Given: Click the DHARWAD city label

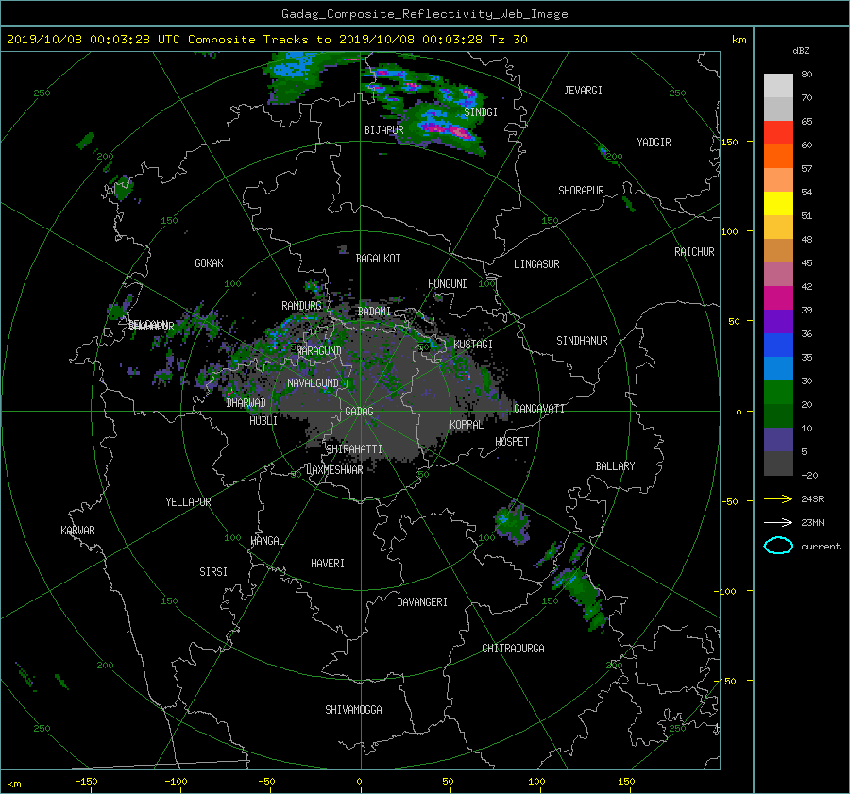Looking at the screenshot, I should point(246,403).
